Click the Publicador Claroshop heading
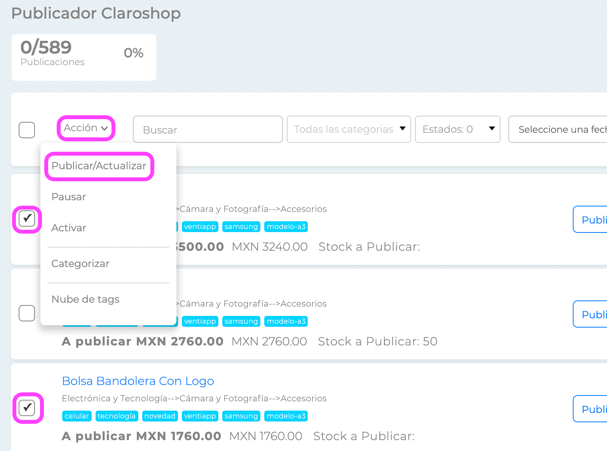The height and width of the screenshot is (451, 607). [96, 14]
